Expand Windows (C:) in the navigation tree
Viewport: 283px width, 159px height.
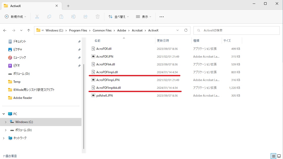(6, 122)
